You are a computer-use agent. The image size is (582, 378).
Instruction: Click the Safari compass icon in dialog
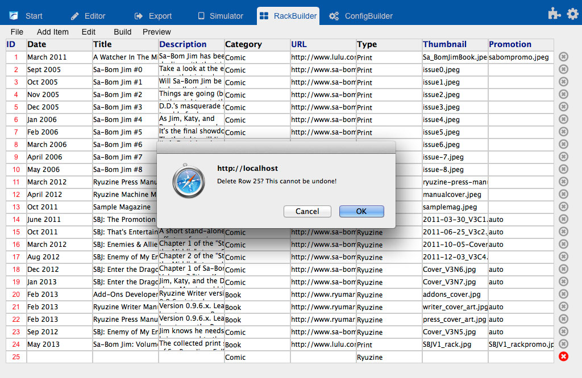coord(189,182)
